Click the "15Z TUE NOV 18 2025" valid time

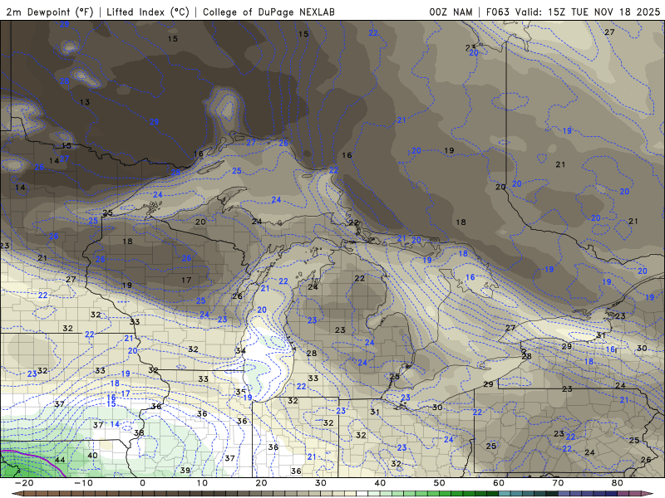tap(604, 12)
